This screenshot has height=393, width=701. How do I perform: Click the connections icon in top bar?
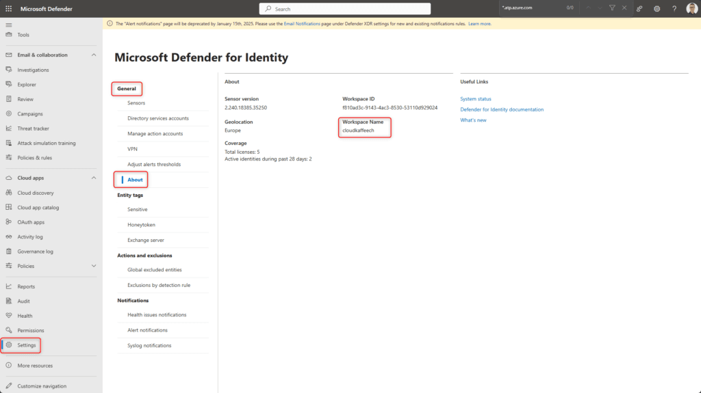[639, 8]
